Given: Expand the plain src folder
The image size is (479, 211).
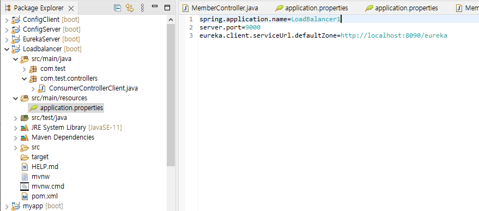Looking at the screenshot, I should (x=16, y=147).
